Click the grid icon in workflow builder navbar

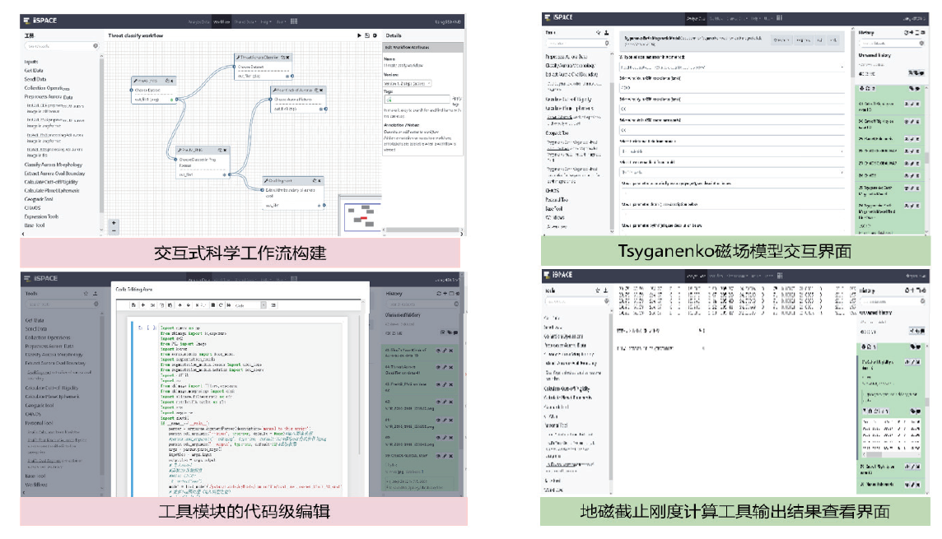tap(295, 21)
